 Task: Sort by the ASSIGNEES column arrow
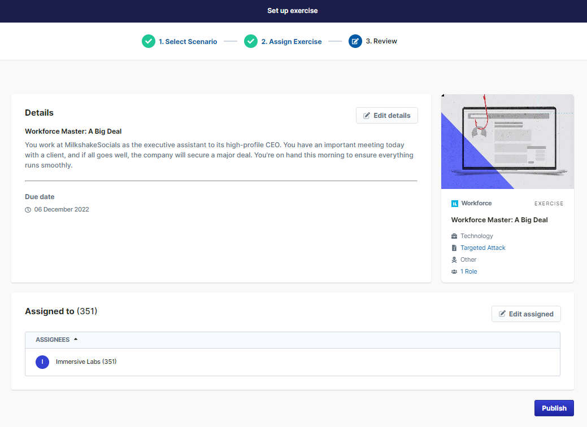pyautogui.click(x=76, y=340)
